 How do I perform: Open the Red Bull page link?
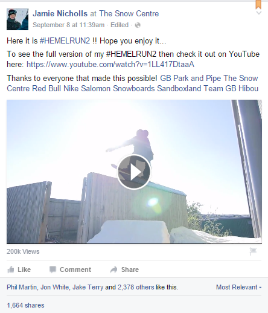[46, 88]
